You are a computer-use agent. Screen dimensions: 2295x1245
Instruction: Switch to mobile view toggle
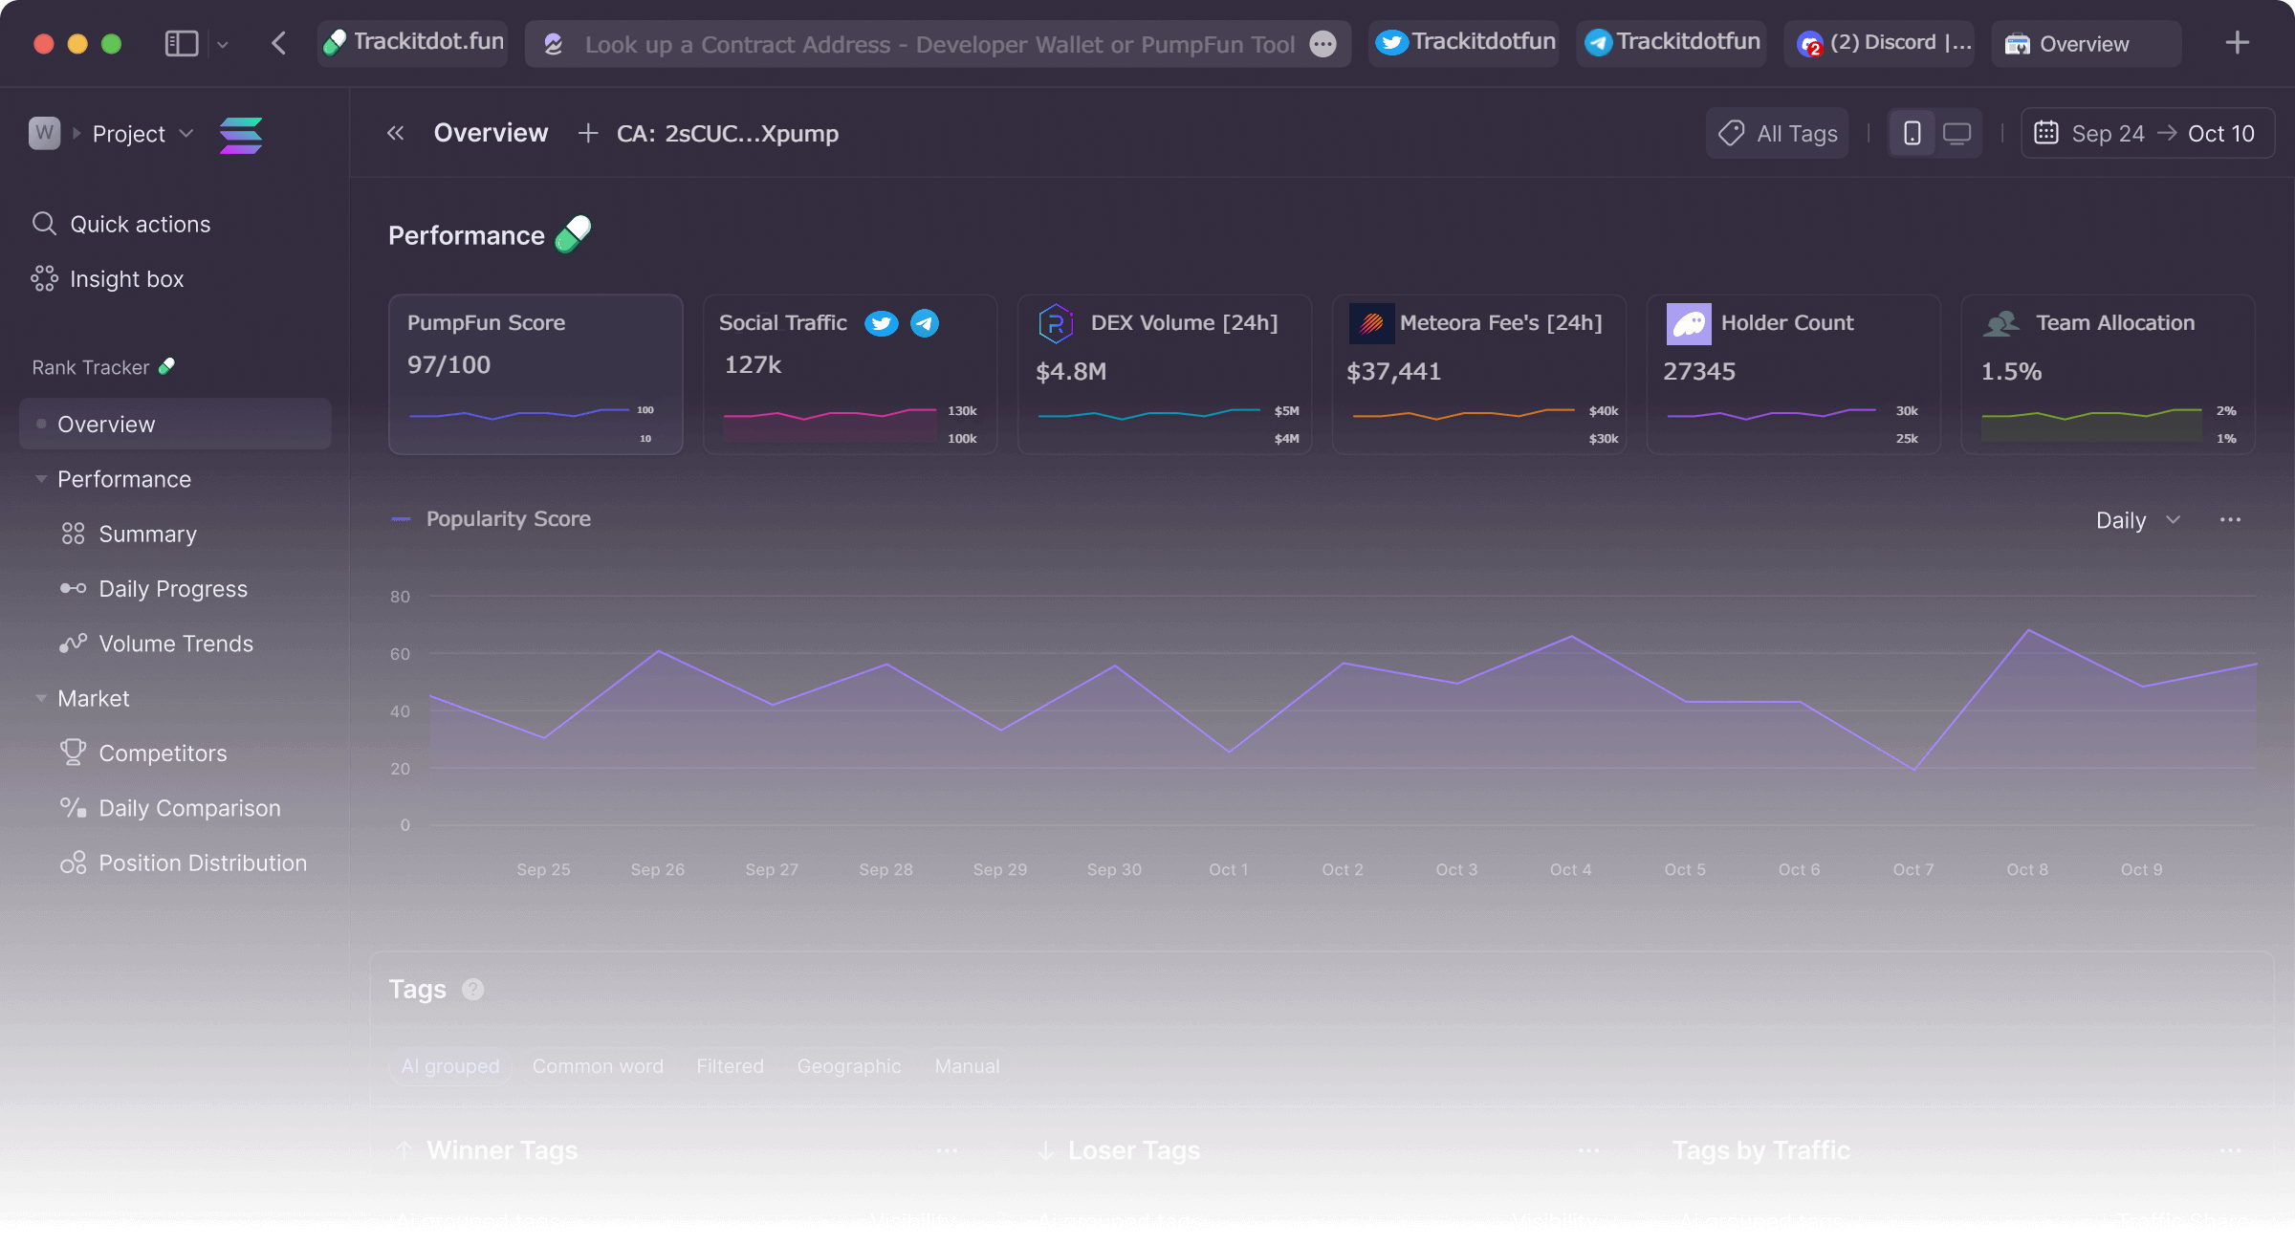tap(1912, 133)
